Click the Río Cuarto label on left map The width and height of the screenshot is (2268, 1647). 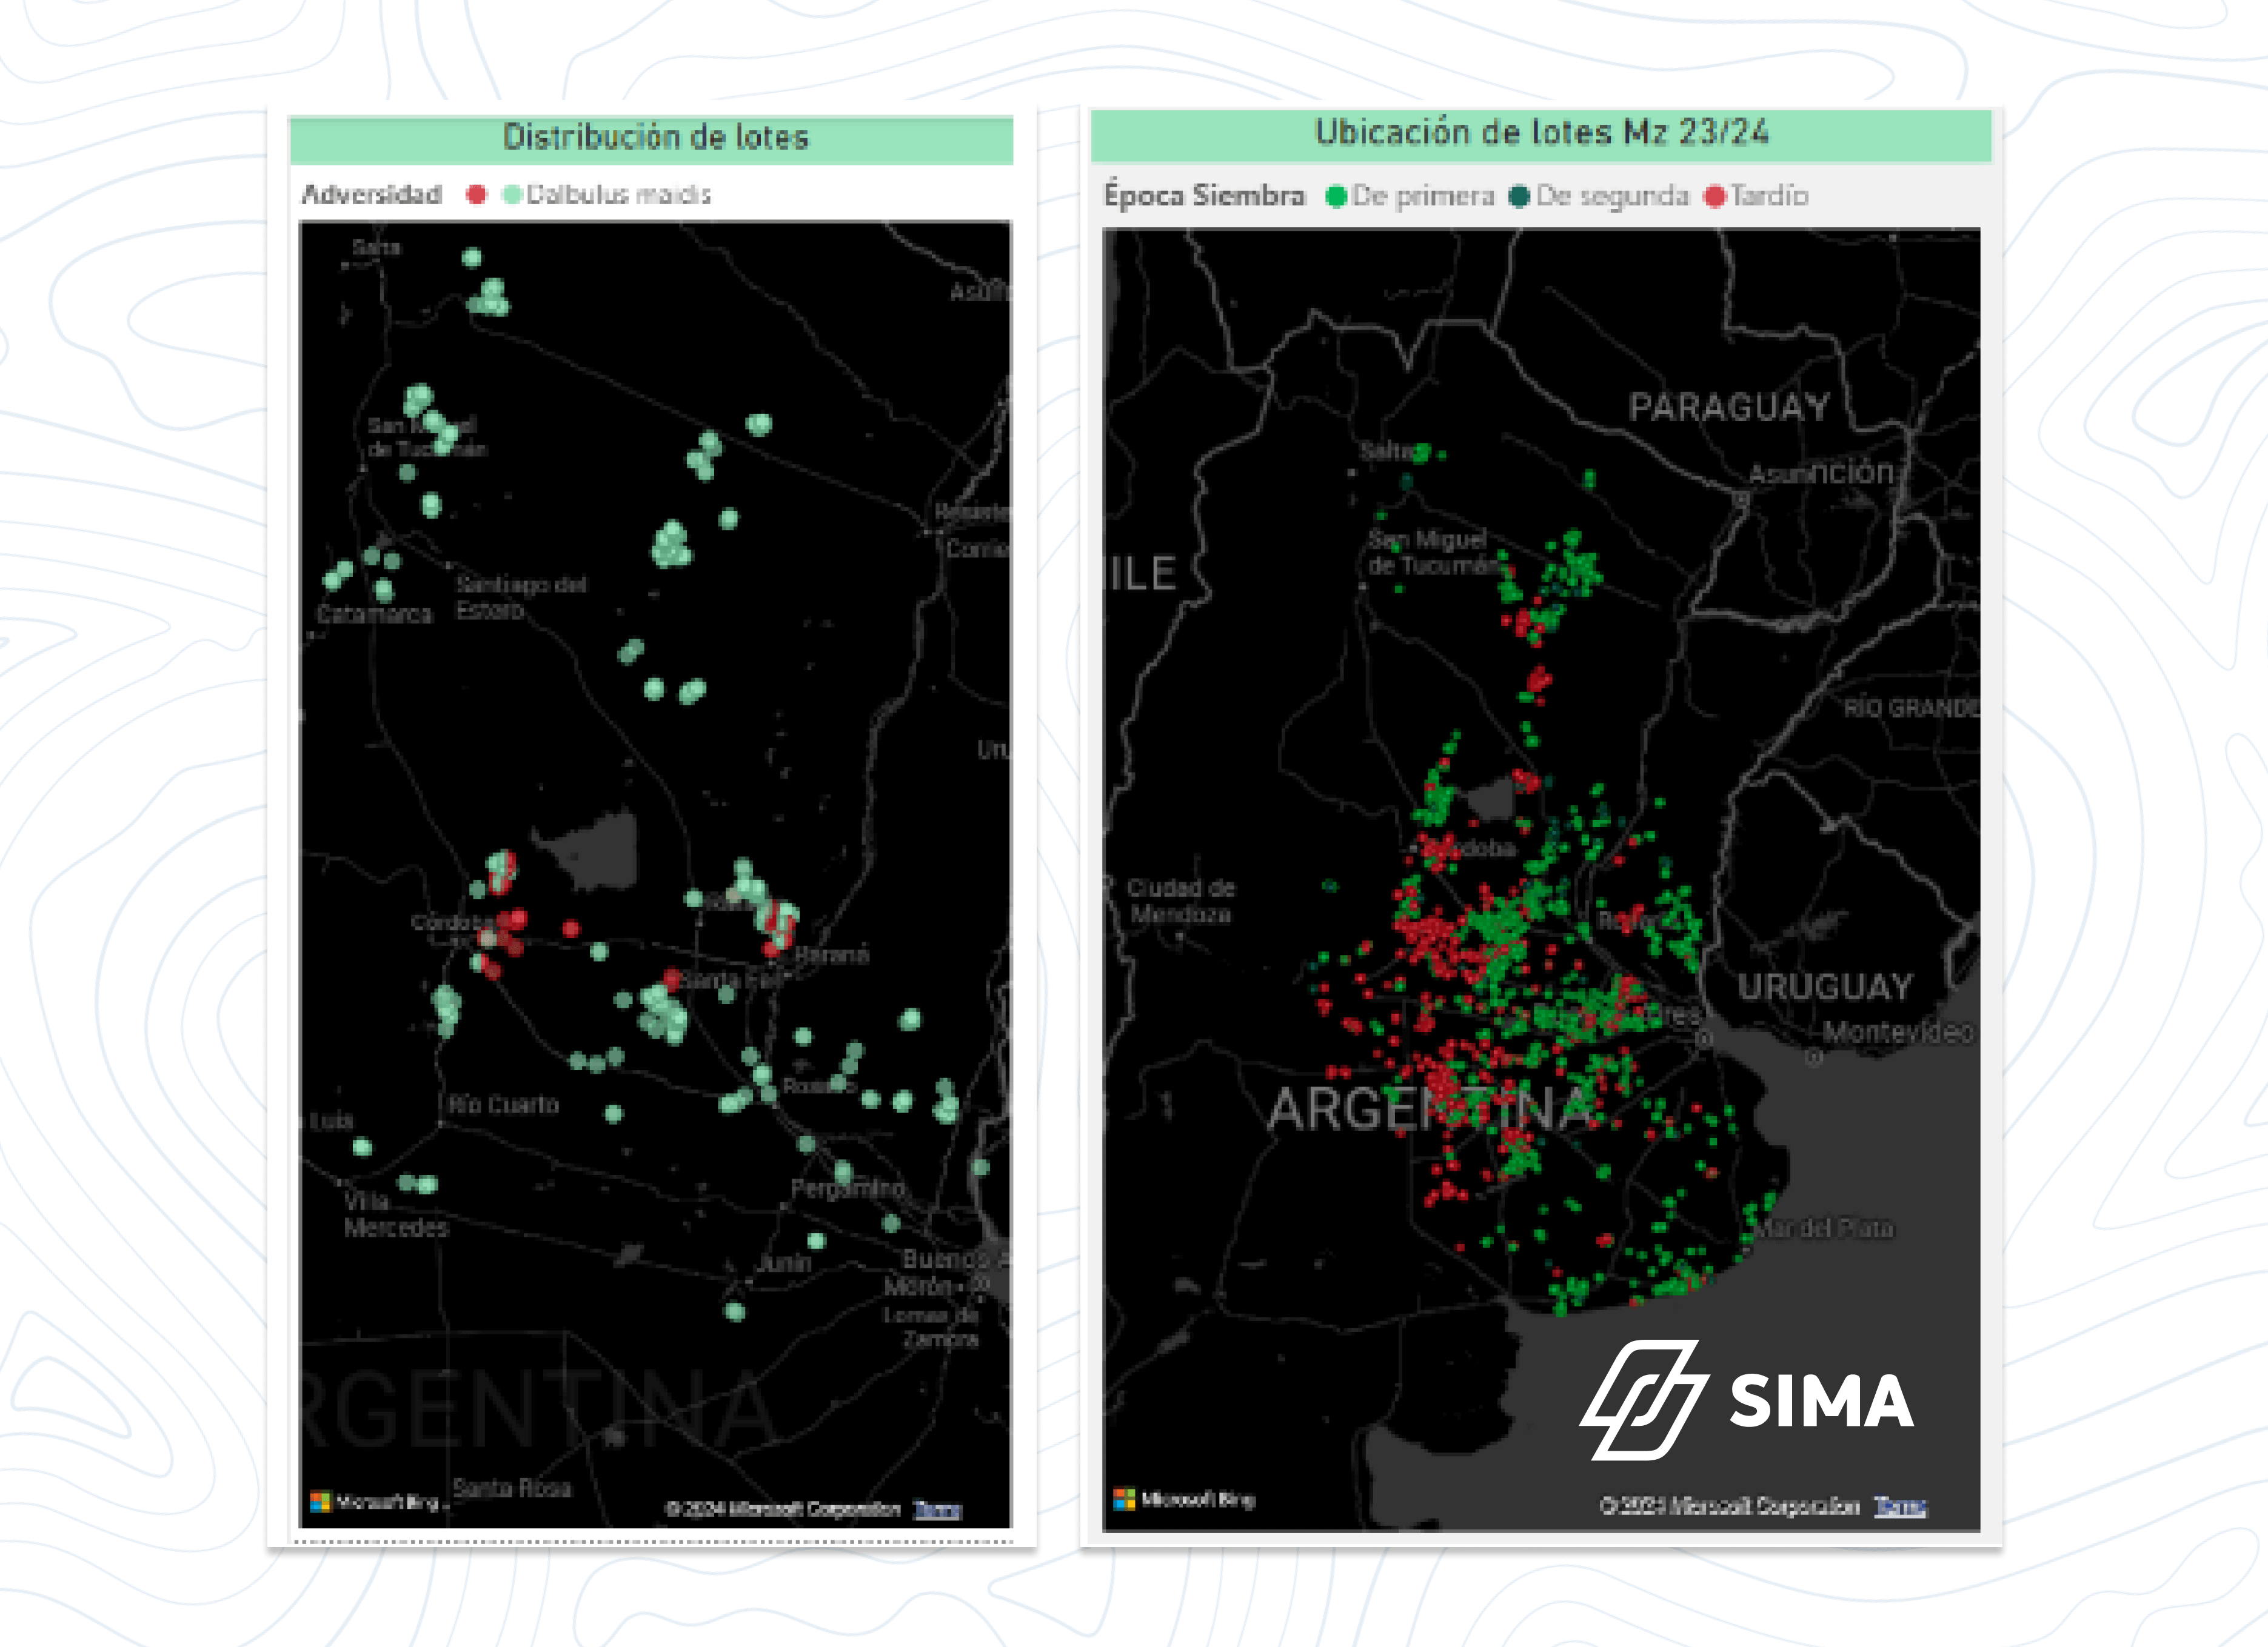pos(503,1104)
